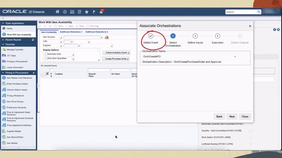Open Item Price Groups
The height and width of the screenshot is (158, 282).
coord(15,101)
